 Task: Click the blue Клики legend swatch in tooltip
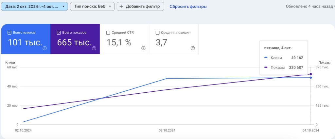[266, 58]
